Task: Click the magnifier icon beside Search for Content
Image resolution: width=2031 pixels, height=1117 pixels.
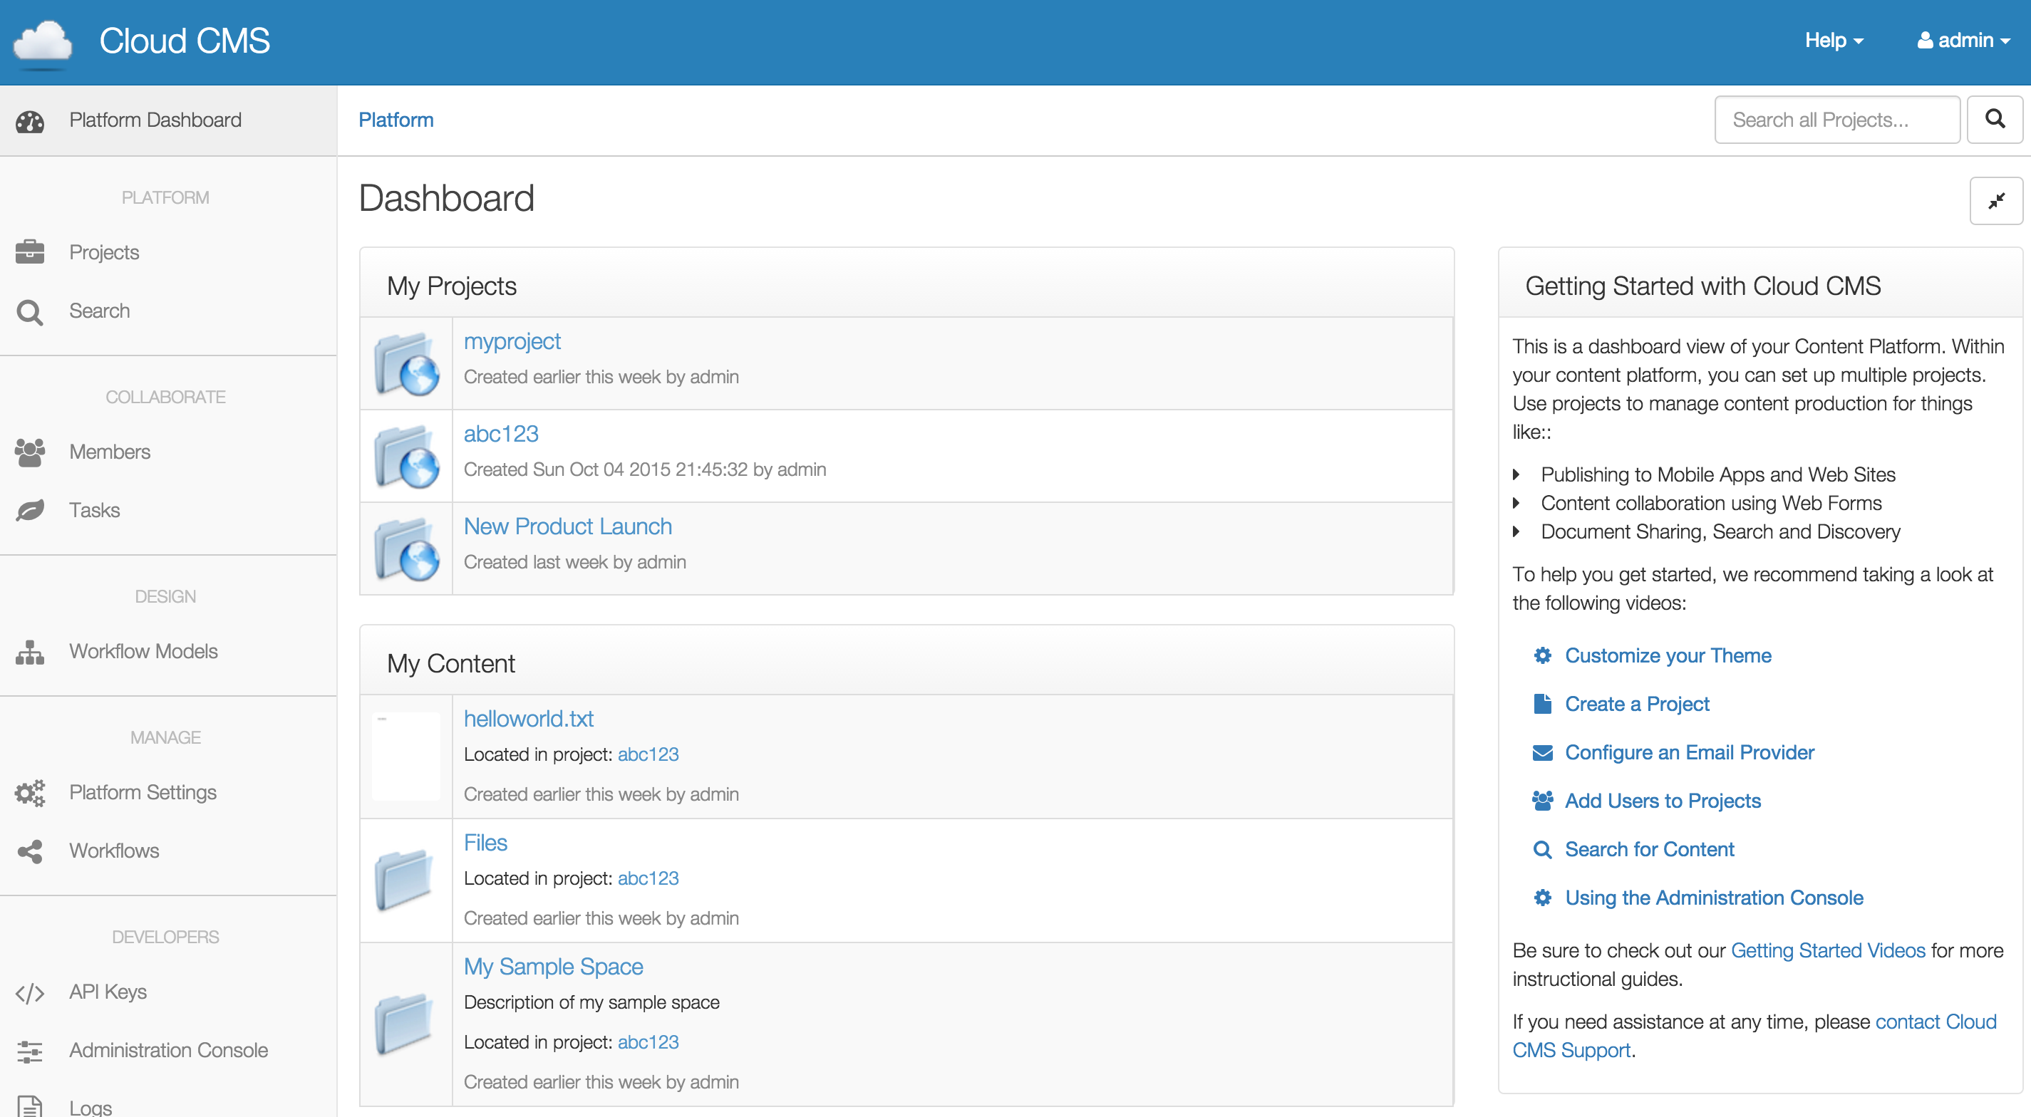Action: coord(1542,850)
